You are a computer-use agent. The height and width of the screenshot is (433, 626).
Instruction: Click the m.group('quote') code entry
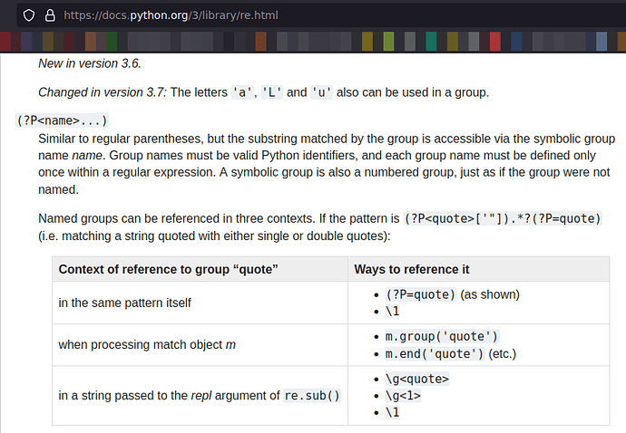[x=442, y=336]
